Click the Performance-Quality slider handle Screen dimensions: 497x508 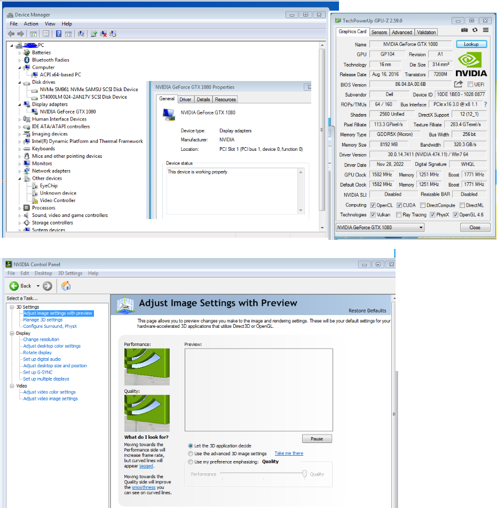tap(304, 474)
